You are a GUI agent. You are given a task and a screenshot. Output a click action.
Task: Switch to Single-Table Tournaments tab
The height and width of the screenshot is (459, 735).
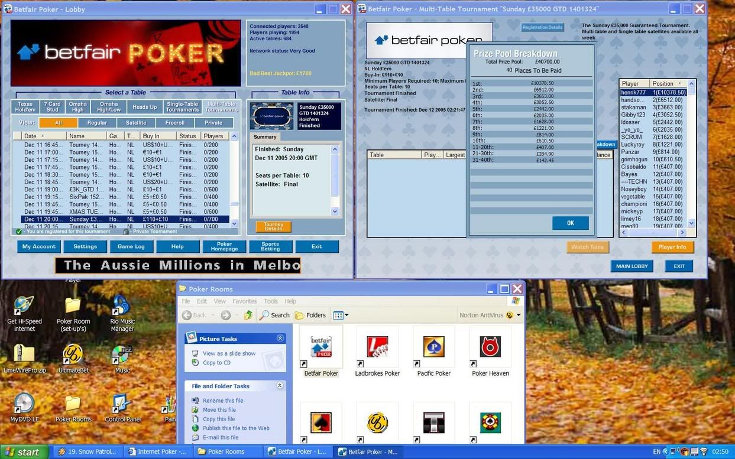pos(182,107)
